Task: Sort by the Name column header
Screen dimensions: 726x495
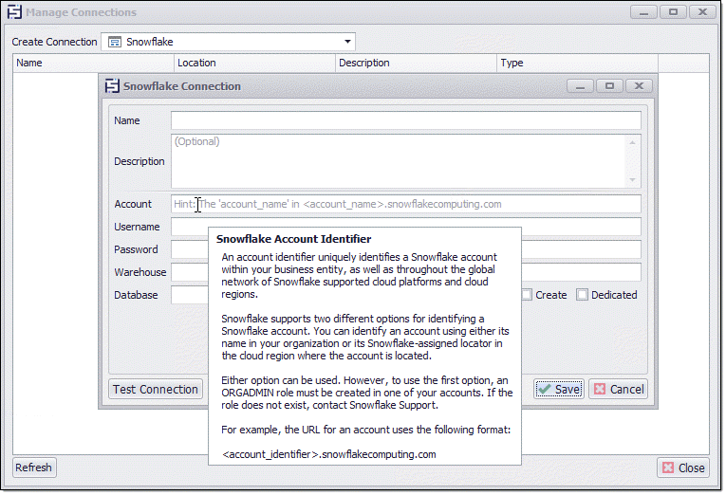Action: pos(93,64)
